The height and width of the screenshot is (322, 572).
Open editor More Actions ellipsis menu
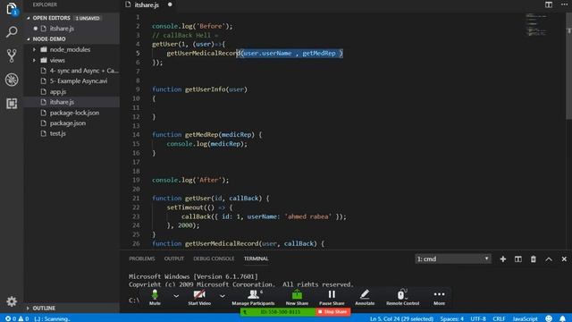[564, 4]
